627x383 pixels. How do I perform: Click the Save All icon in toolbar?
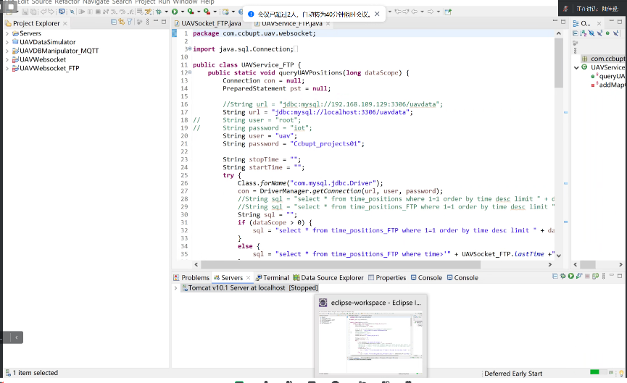(x=33, y=12)
